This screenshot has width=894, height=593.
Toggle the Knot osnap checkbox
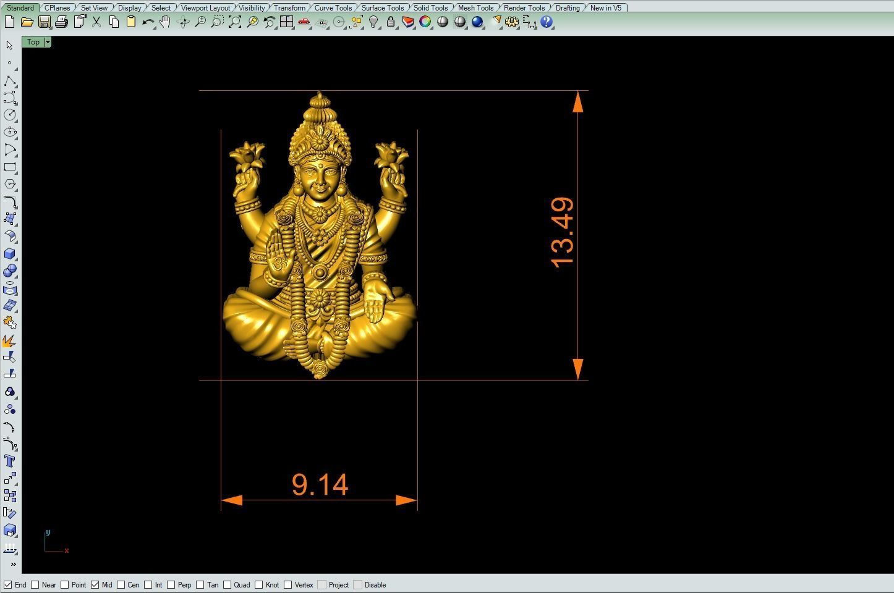pos(259,584)
